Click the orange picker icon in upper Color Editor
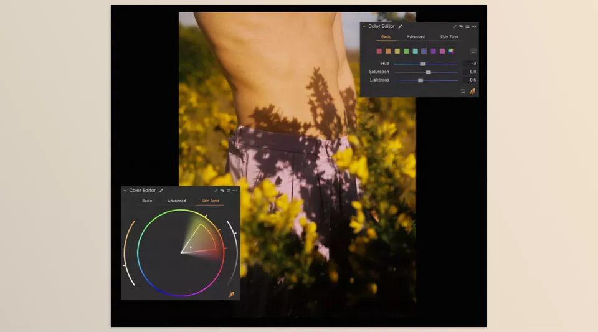 tap(473, 91)
